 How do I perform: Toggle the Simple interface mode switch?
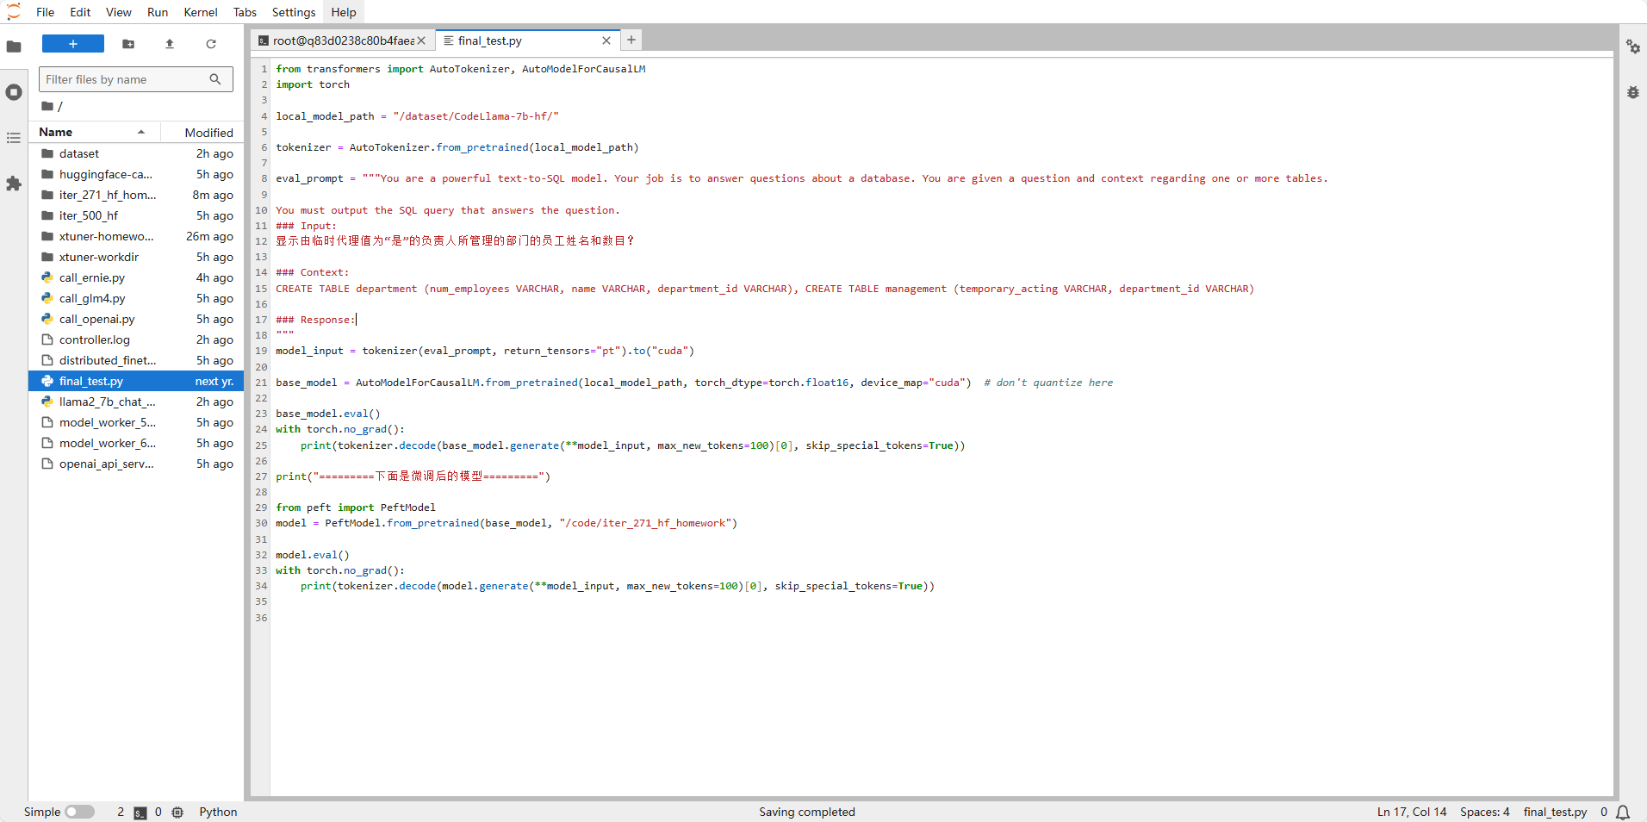tap(79, 812)
